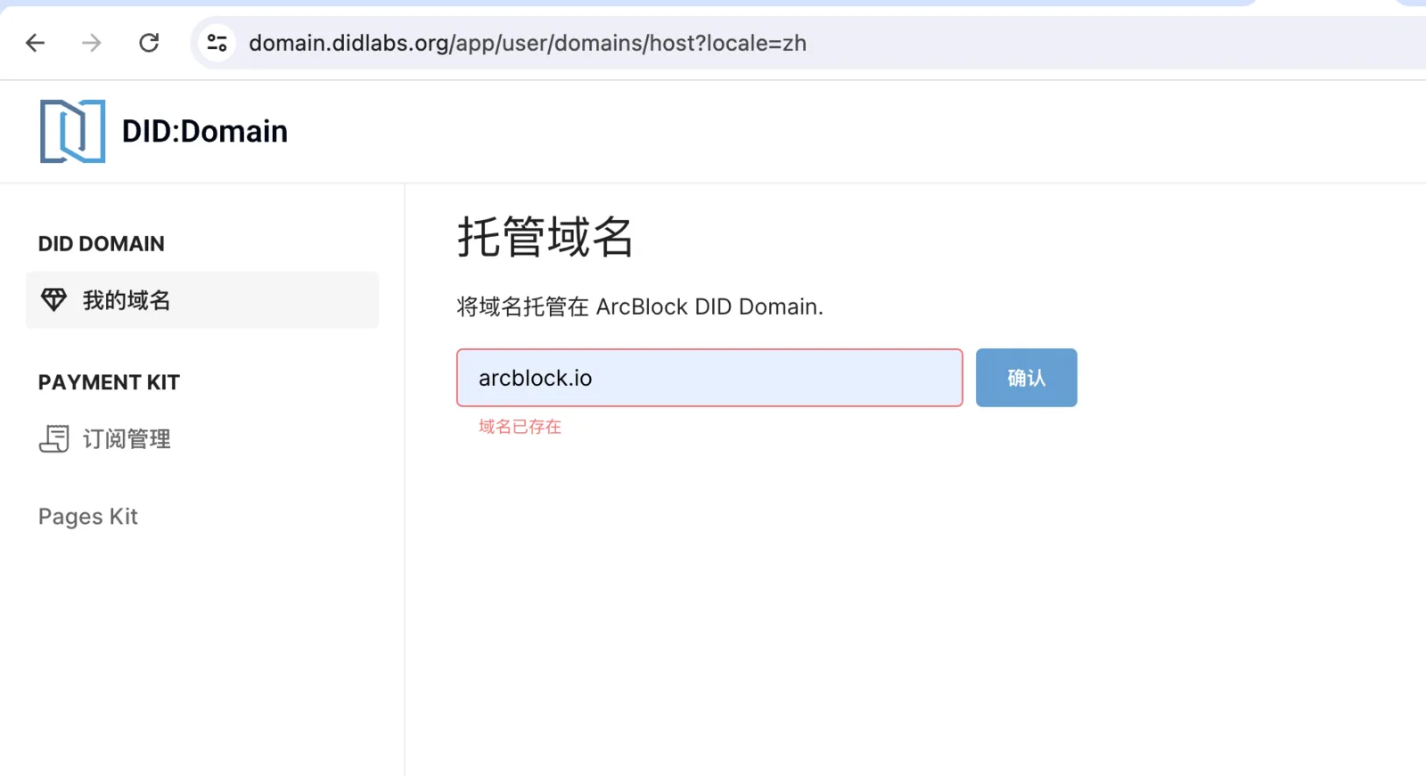Click the DID:Domain logo icon
Screen dimensions: 1426x776
point(72,131)
